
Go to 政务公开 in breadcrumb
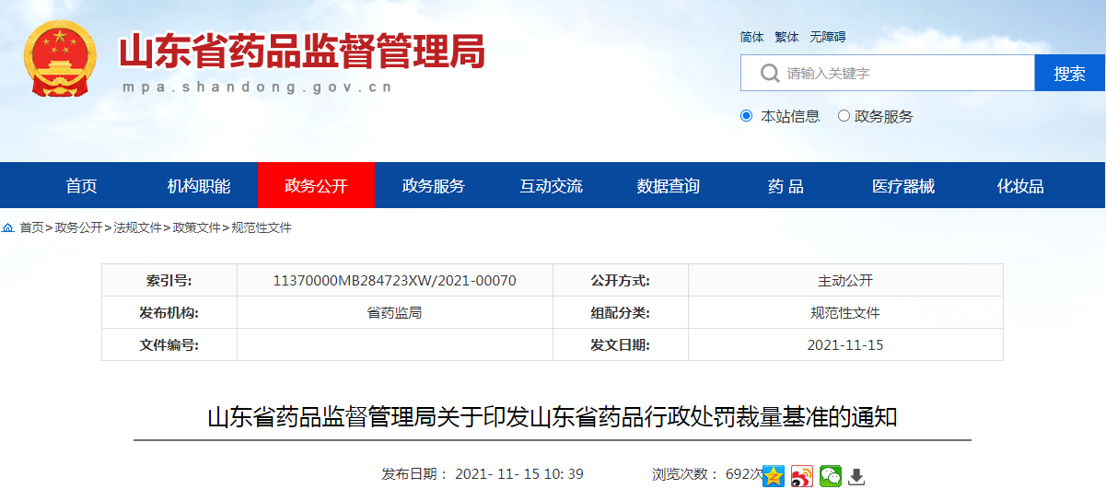coord(78,227)
